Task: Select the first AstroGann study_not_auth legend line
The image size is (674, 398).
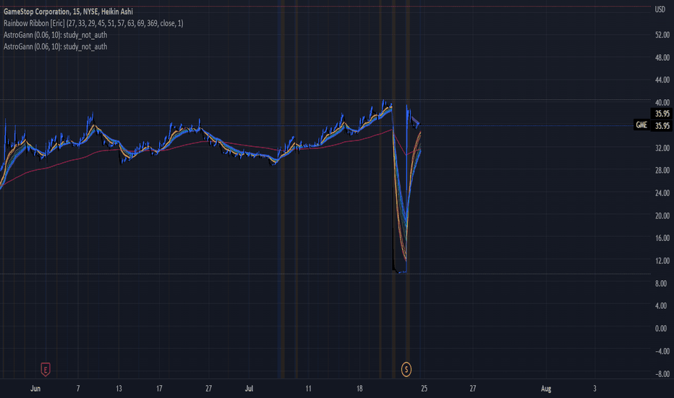Action: point(56,35)
